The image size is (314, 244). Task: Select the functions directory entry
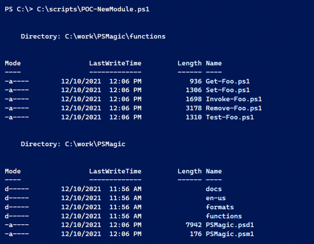click(224, 216)
